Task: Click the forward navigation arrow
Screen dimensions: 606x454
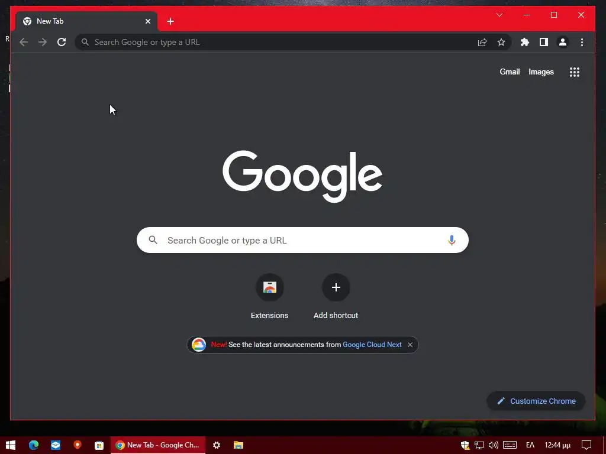Action: point(43,42)
